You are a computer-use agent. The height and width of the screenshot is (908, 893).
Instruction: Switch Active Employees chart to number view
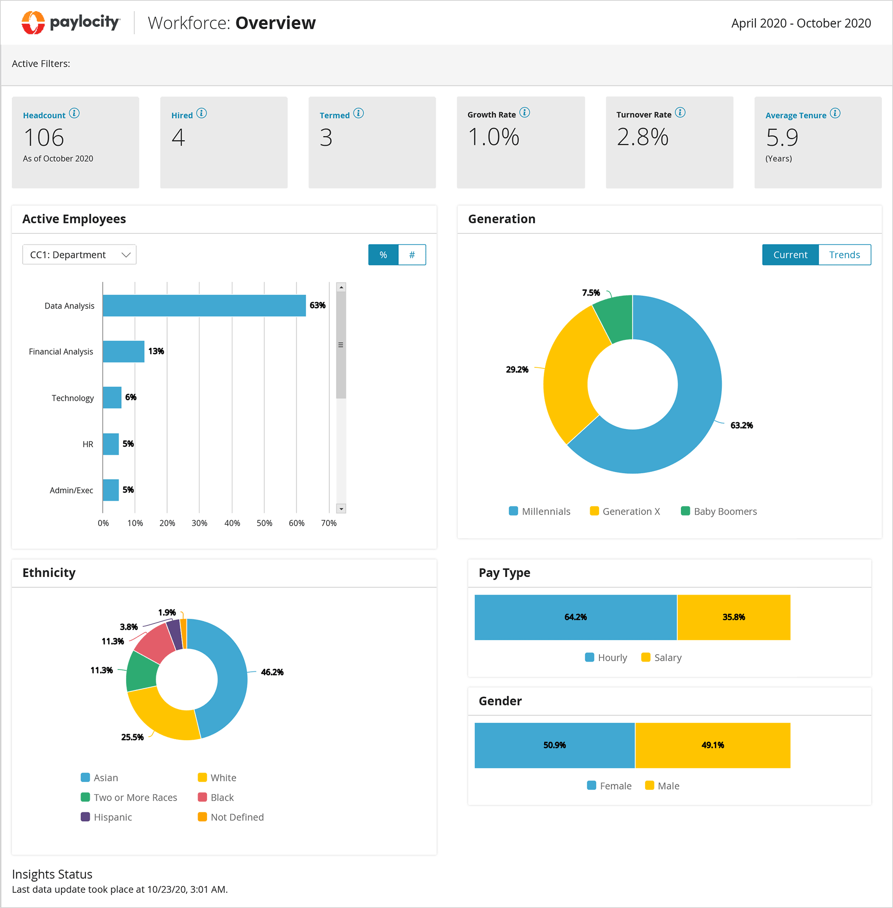(412, 254)
